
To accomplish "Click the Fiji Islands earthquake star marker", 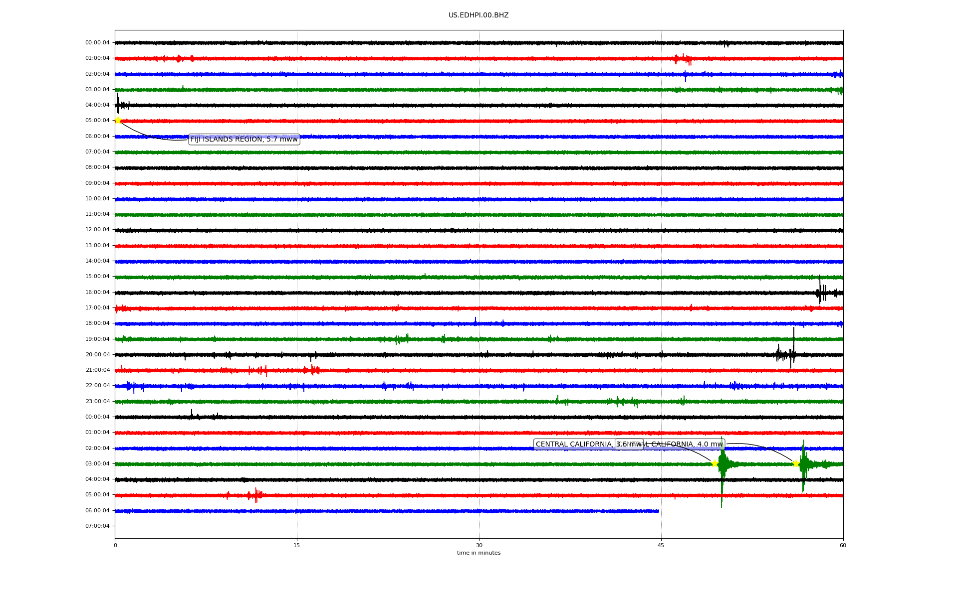I will point(118,121).
